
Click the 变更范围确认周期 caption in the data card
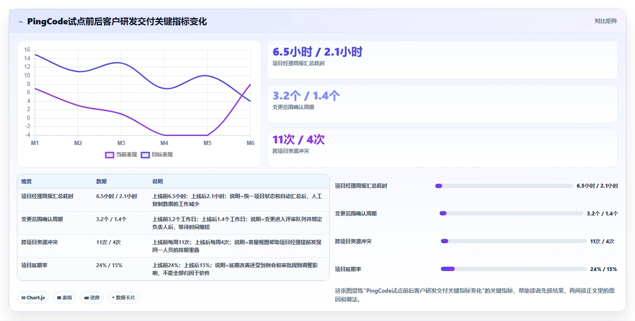coord(293,107)
